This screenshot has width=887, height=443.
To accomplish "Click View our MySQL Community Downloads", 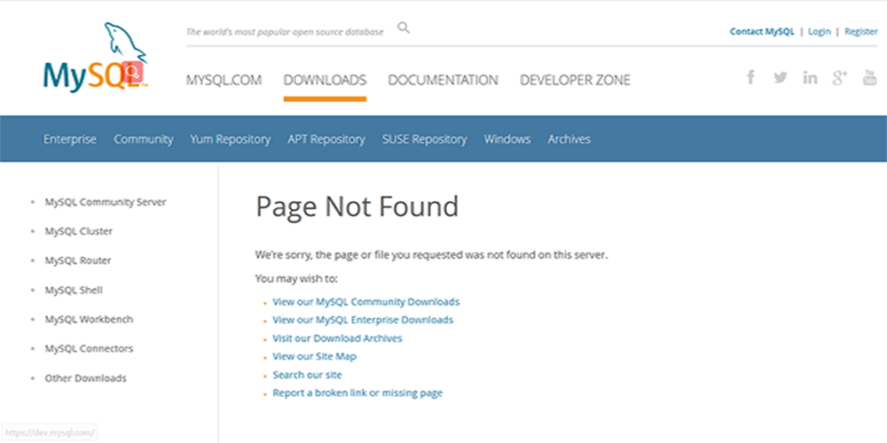I will [x=366, y=302].
